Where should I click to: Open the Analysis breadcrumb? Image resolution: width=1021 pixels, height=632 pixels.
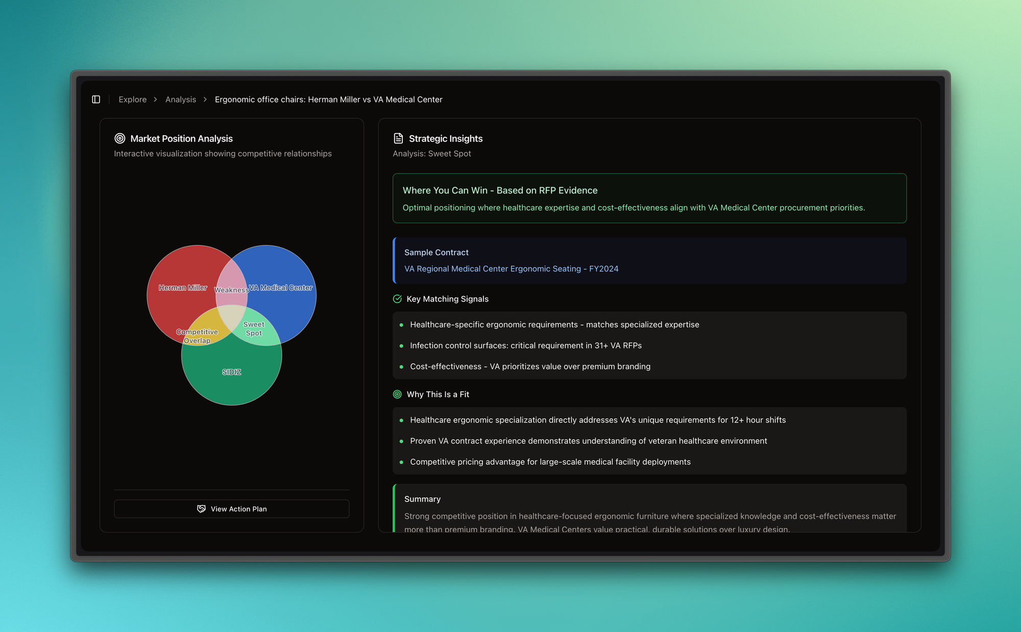[180, 99]
